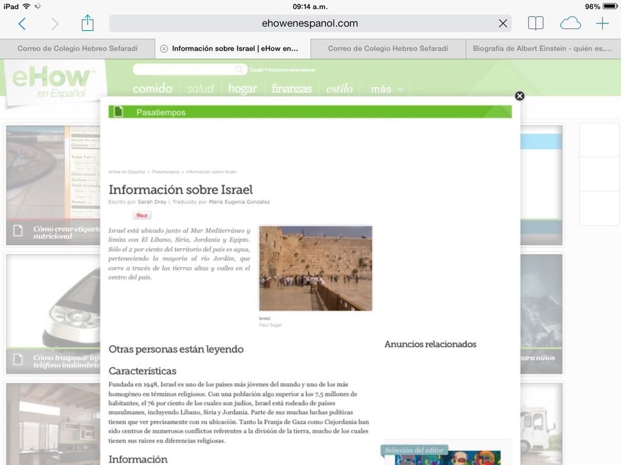Click the Pasatiempos breadcrumb link
This screenshot has width=621, height=465.
tap(165, 171)
